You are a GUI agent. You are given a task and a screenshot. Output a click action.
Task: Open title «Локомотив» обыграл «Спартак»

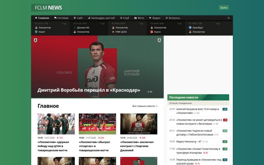[x=94, y=146]
